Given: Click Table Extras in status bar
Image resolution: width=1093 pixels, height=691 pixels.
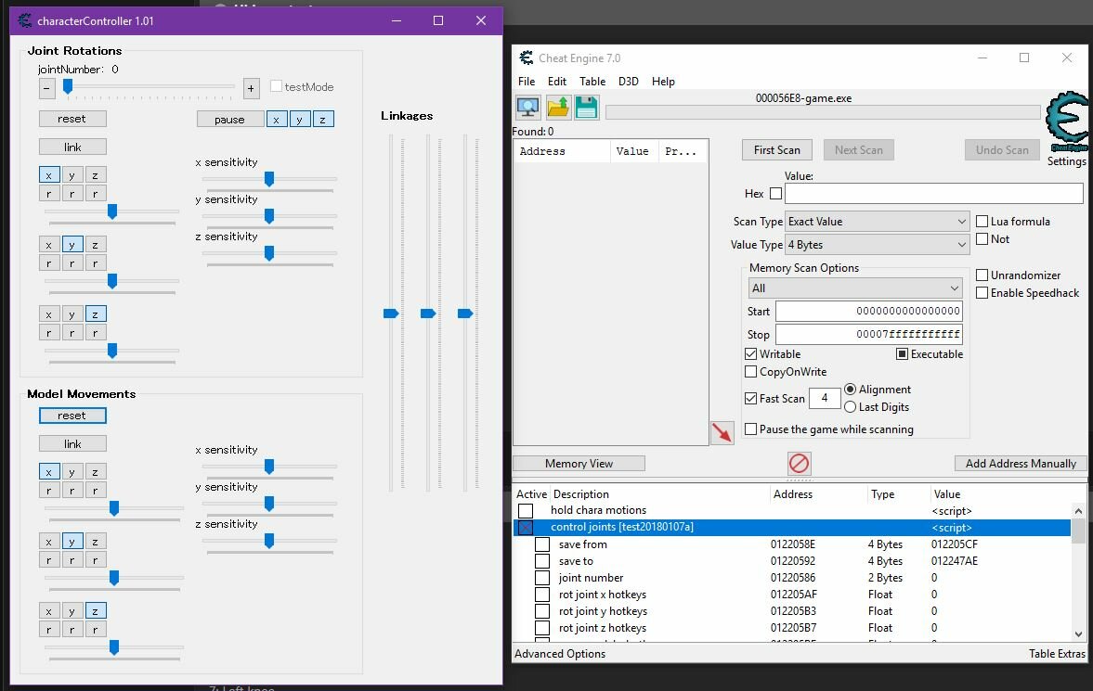Looking at the screenshot, I should click(1057, 653).
